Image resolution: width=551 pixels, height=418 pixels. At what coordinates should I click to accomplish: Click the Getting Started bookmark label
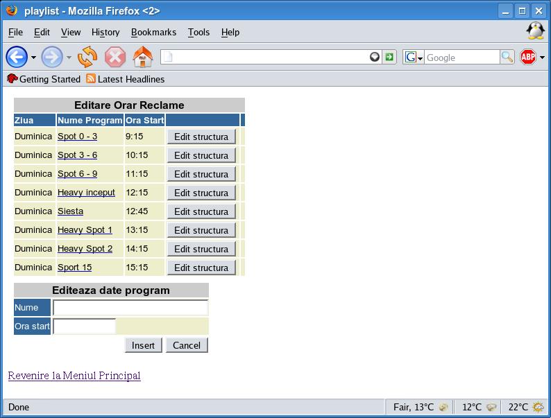[x=50, y=79]
